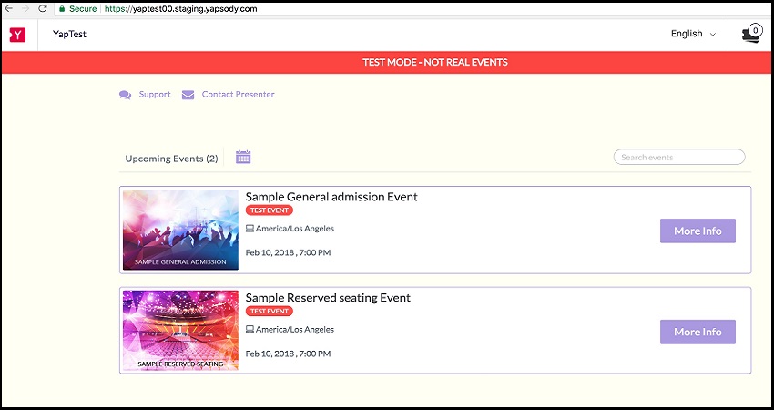The width and height of the screenshot is (774, 410).
Task: Click the Contact Presenter envelope icon
Action: tap(188, 95)
